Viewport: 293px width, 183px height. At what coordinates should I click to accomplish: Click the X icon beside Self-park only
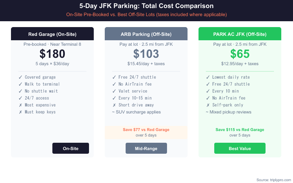pyautogui.click(x=208, y=105)
